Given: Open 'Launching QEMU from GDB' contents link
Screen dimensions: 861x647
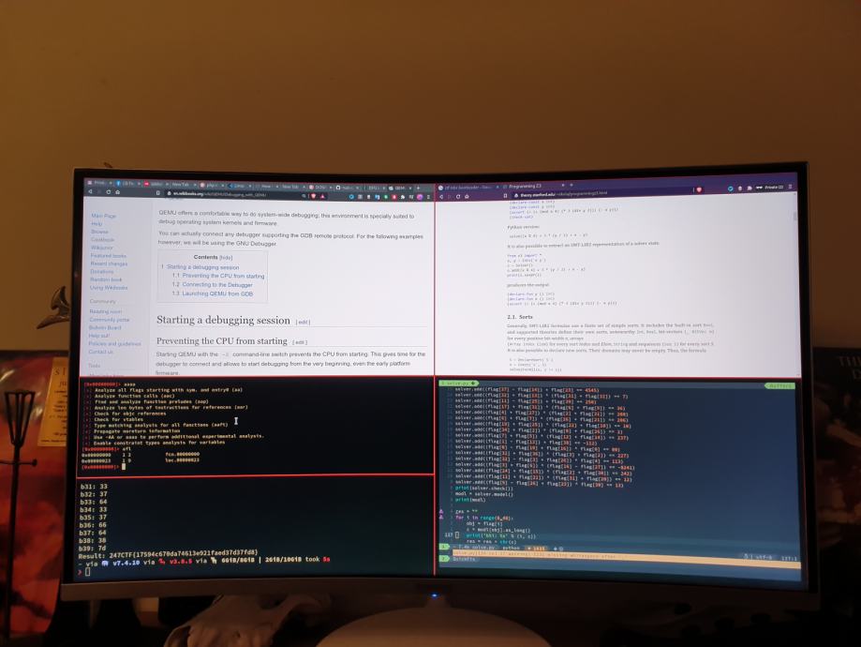Looking at the screenshot, I should (x=217, y=293).
